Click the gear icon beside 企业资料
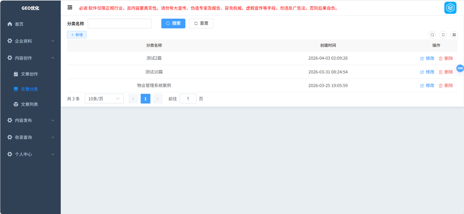The image size is (464, 214). pyautogui.click(x=10, y=41)
